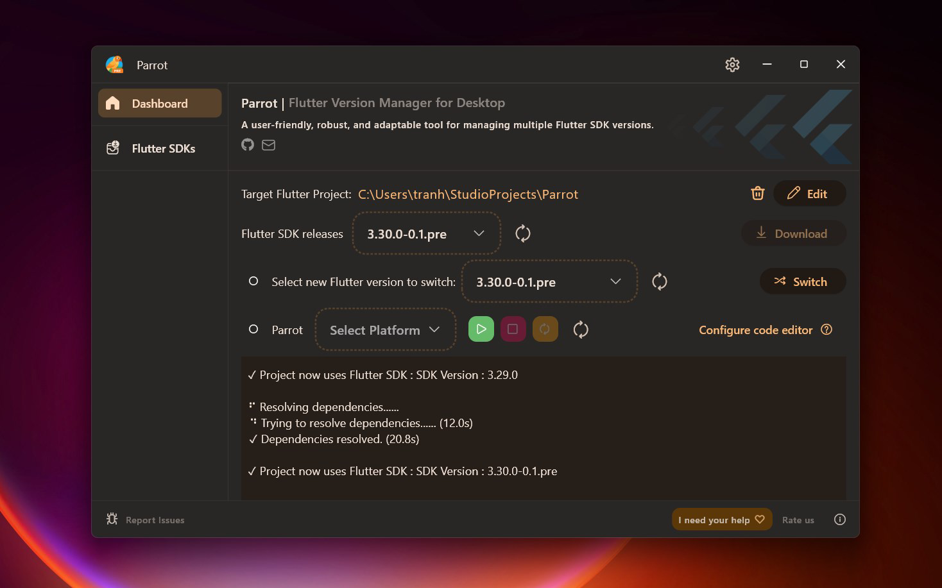Screen dimensions: 942x588
Task: Click the Switch button
Action: click(803, 281)
